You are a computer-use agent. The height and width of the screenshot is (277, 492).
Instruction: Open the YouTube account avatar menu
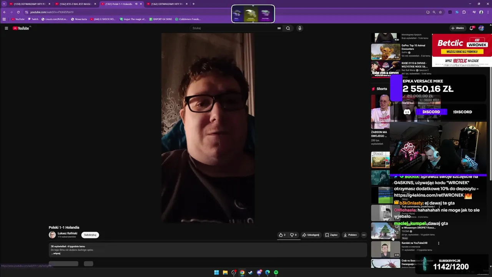point(481,28)
